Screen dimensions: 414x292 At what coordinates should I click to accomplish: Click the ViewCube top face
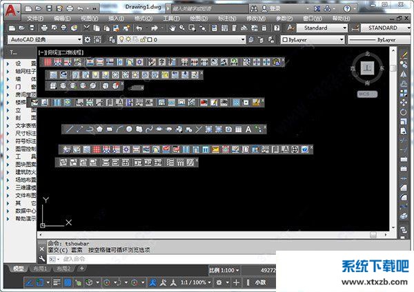368,67
